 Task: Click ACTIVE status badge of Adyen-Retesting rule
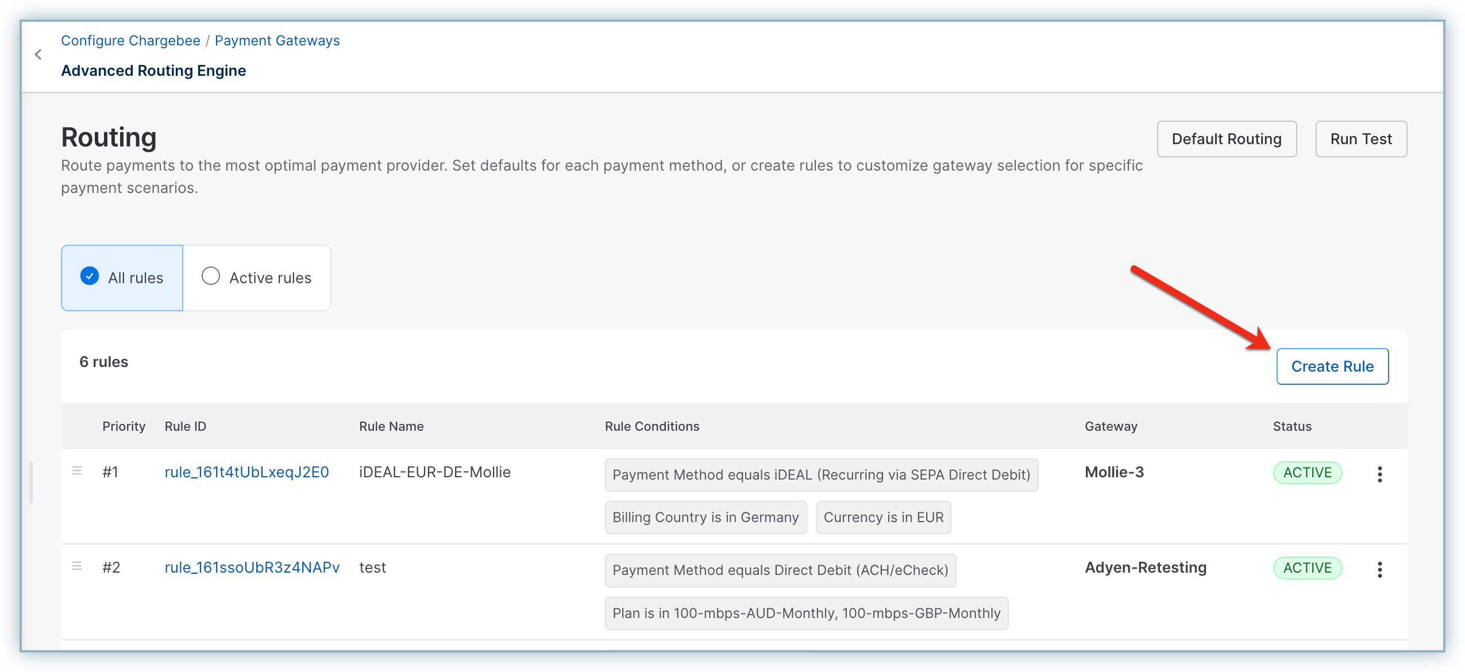point(1307,568)
